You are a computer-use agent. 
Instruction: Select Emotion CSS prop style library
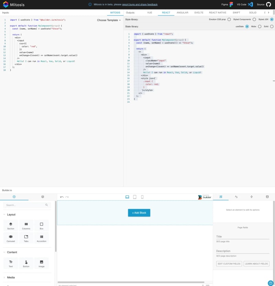point(229,19)
